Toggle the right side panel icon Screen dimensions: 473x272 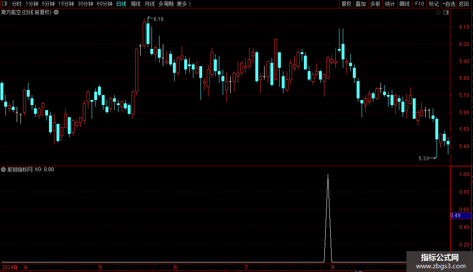[446, 13]
